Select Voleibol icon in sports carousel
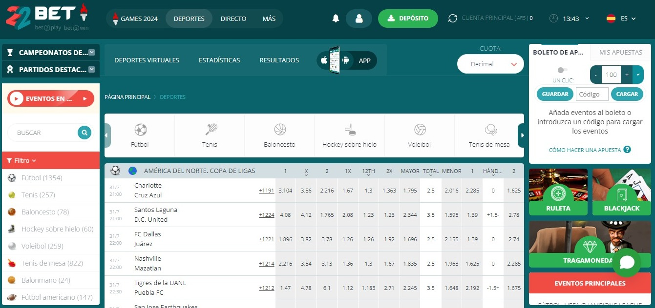 click(420, 130)
